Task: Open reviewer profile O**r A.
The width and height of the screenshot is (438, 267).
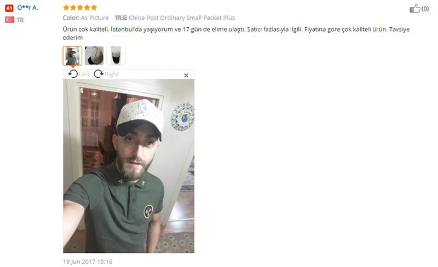Action: click(x=27, y=8)
